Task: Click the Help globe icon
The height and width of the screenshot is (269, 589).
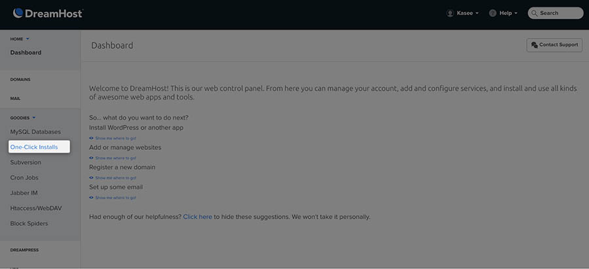Action: 492,13
